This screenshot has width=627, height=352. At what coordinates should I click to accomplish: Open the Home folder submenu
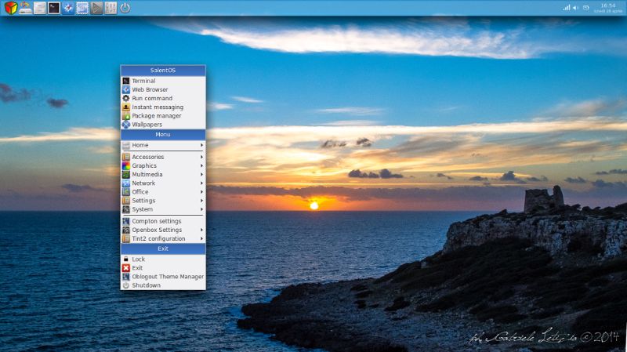(x=163, y=145)
